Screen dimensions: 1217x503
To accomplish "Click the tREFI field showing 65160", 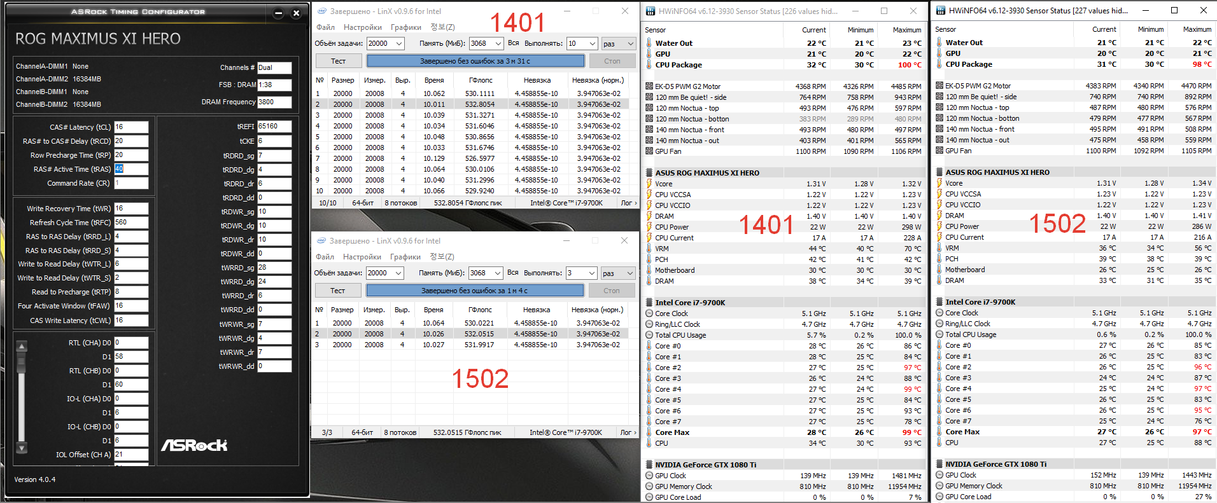I will (274, 127).
